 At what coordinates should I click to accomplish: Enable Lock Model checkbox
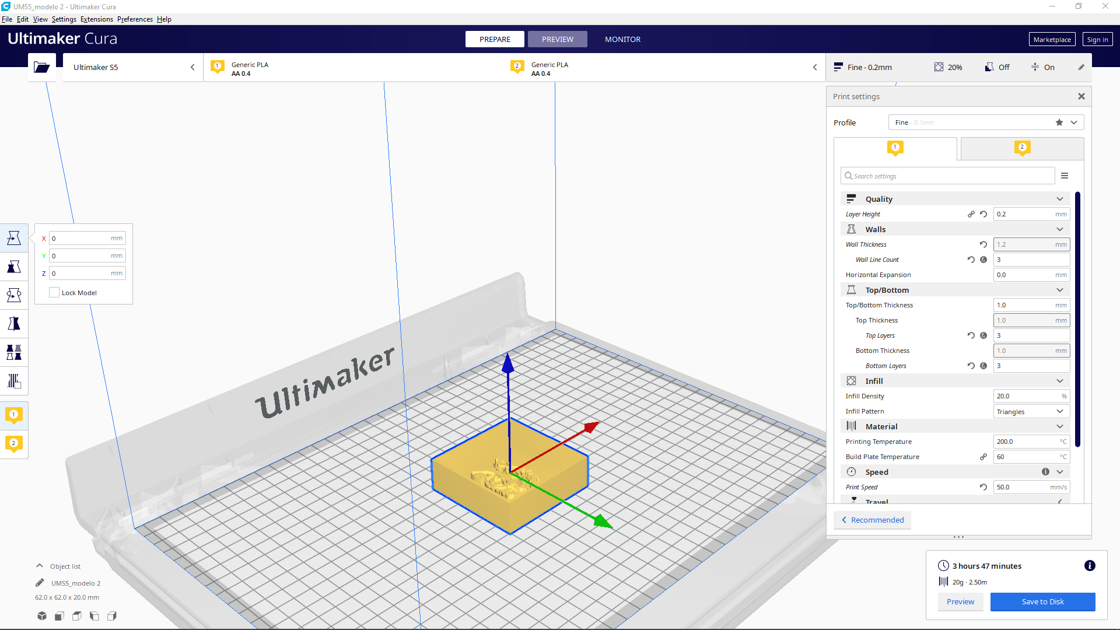click(54, 293)
